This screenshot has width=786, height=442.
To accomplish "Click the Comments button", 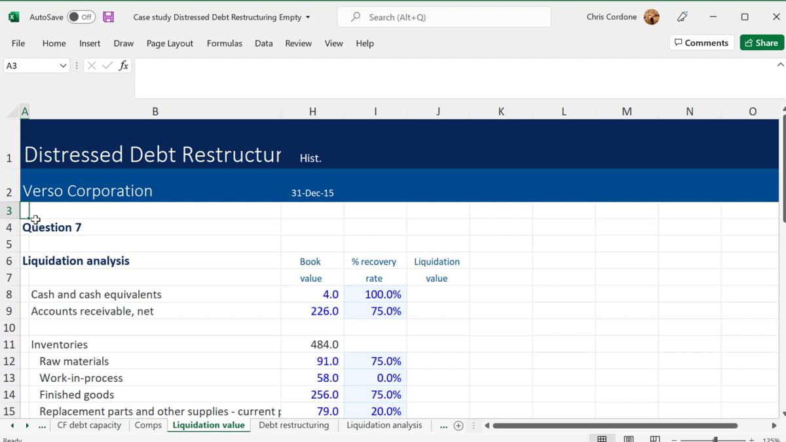I will tap(702, 43).
